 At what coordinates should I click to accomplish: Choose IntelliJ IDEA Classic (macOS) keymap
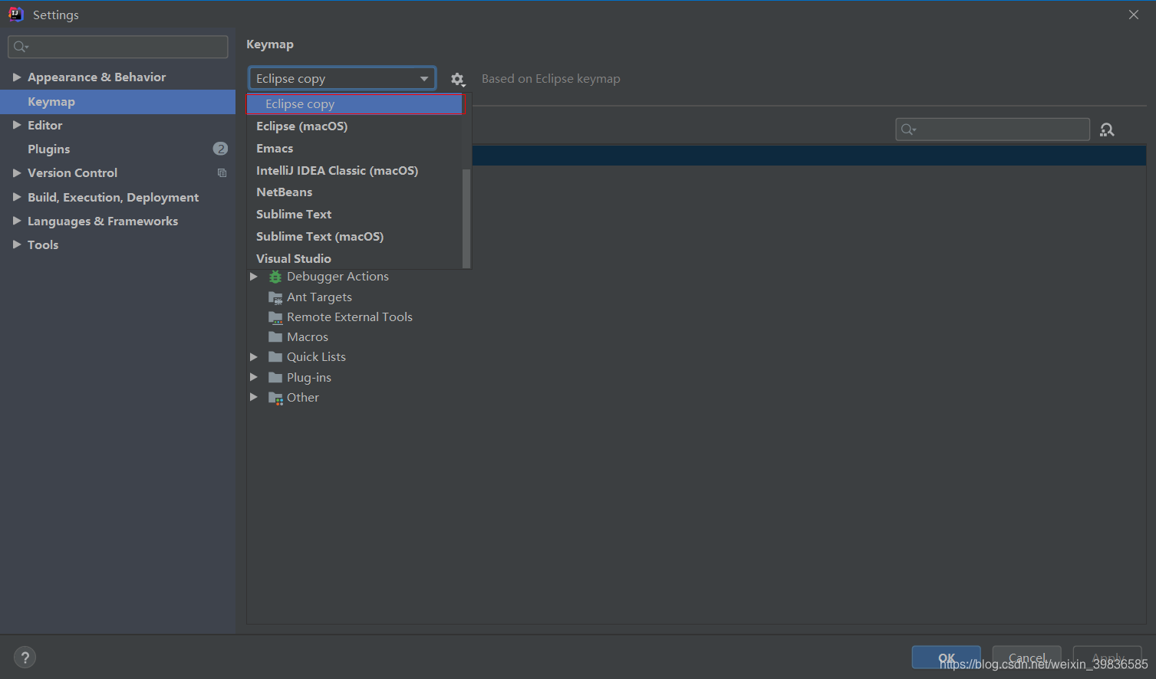pyautogui.click(x=354, y=171)
